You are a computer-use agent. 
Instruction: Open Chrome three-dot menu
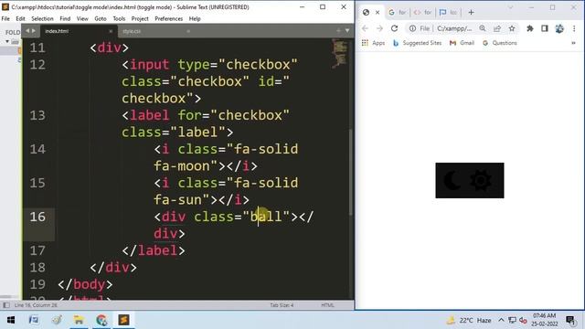pyautogui.click(x=574, y=28)
